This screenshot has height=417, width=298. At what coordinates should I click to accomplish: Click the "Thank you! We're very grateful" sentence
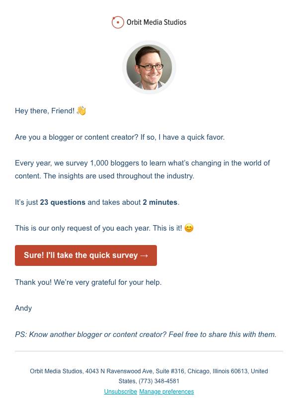(88, 282)
